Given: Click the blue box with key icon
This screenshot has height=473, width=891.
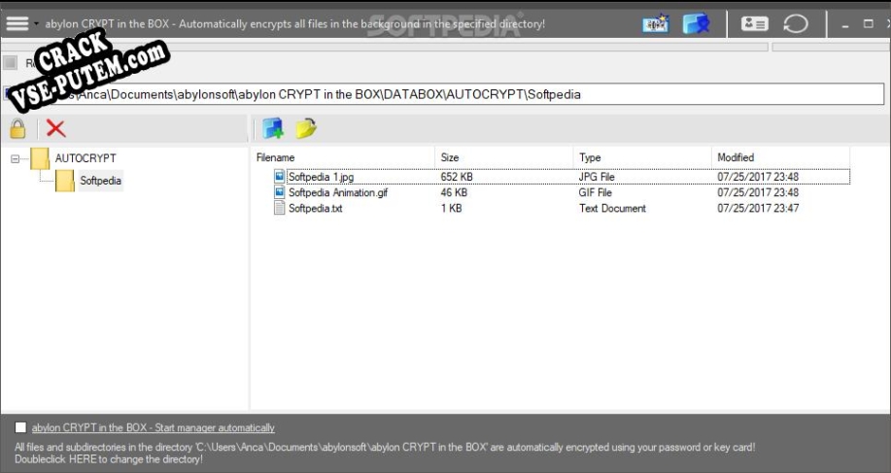Looking at the screenshot, I should point(696,24).
